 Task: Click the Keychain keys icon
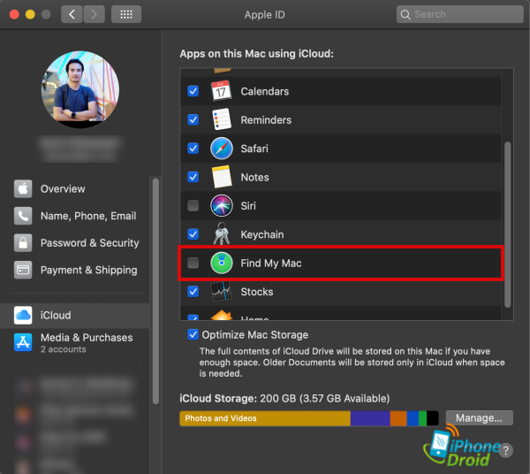(221, 234)
